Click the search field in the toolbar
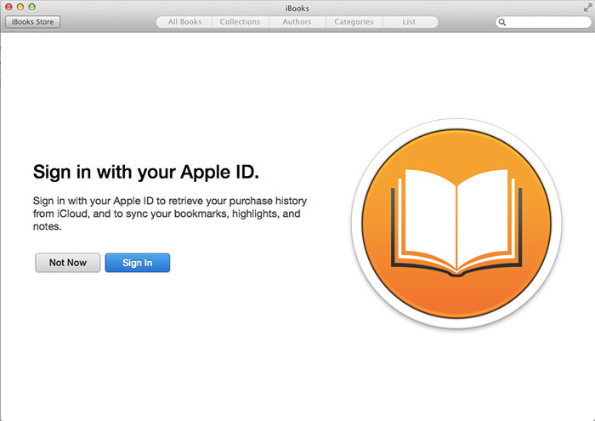 (x=543, y=22)
